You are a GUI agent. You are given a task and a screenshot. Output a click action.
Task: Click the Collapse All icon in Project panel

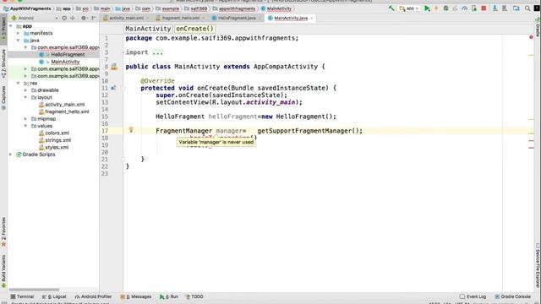(x=73, y=18)
